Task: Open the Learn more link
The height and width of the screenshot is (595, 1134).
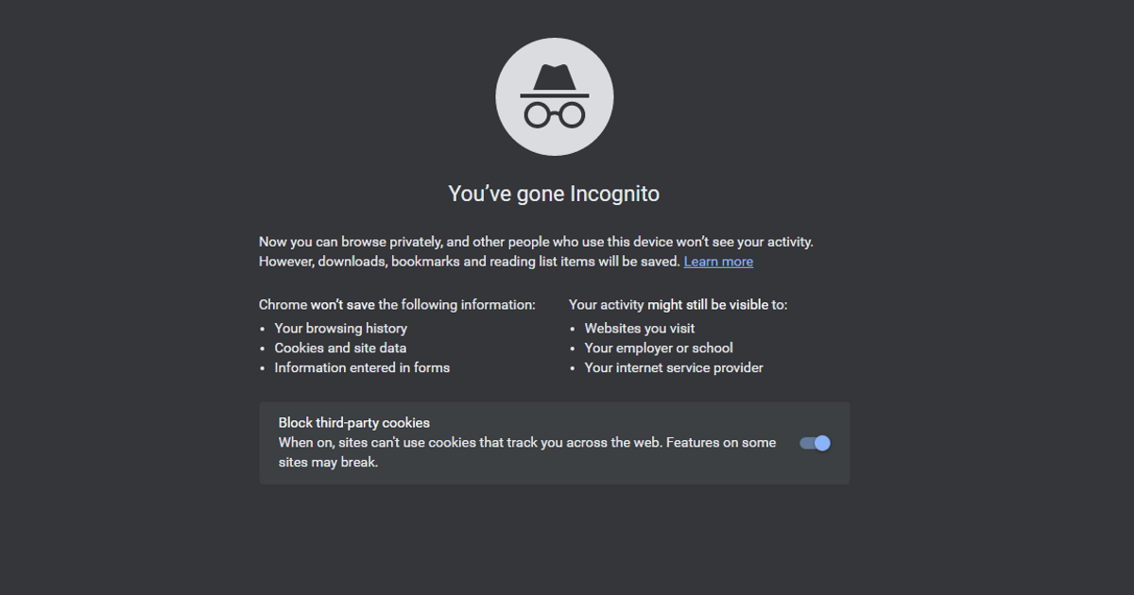Action: coord(718,262)
